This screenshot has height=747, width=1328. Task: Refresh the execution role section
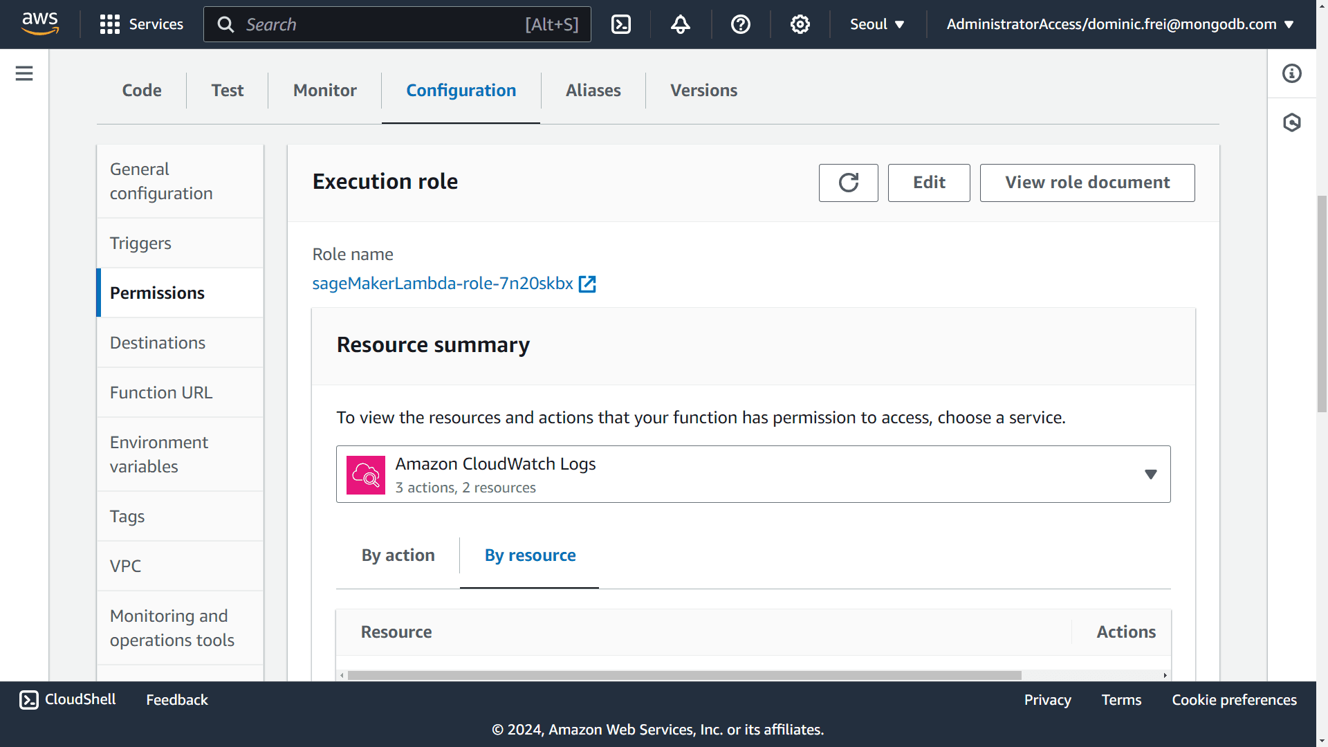point(849,183)
